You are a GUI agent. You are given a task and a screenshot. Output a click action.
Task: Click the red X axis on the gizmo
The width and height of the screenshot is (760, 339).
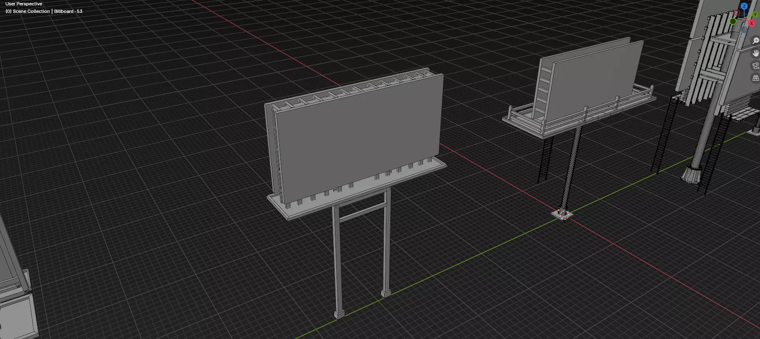[x=752, y=23]
